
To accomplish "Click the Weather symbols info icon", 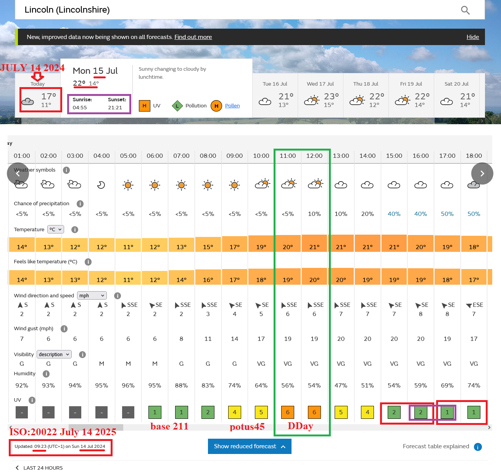I will [66, 170].
